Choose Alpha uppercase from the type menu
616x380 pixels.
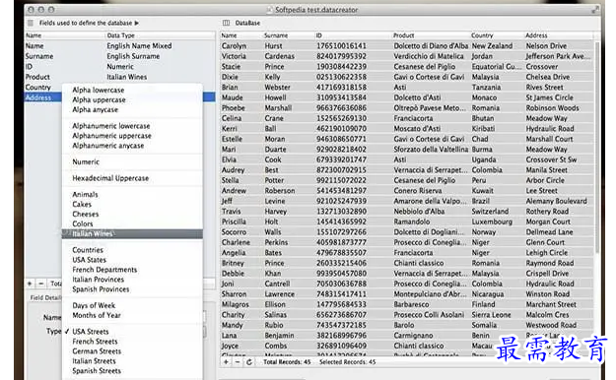click(x=99, y=99)
